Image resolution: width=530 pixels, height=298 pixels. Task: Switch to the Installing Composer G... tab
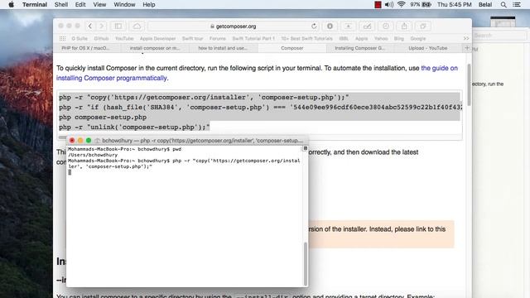coord(360,48)
